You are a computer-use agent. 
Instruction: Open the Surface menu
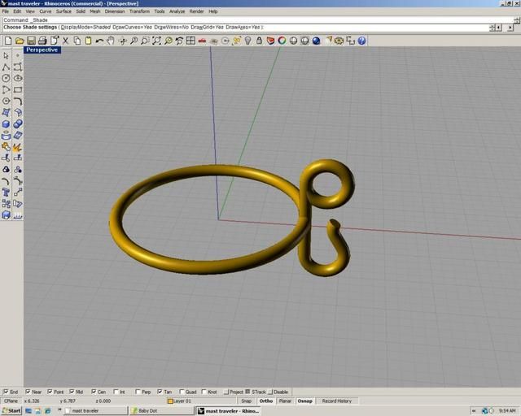pos(63,11)
